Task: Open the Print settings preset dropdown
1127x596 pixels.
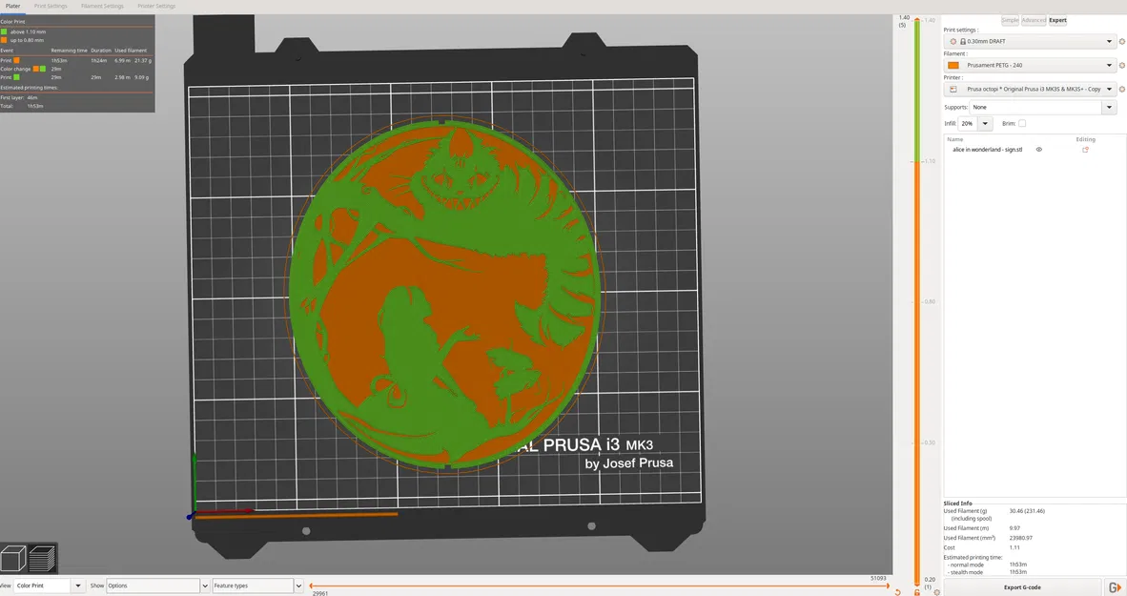Action: [1030, 42]
